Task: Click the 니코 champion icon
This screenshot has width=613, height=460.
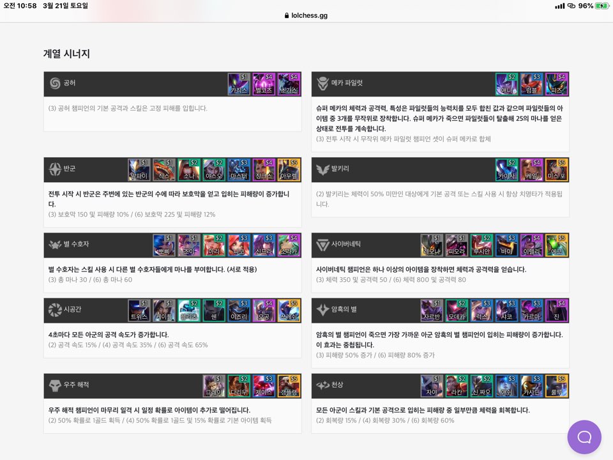Action: pyautogui.click(x=239, y=245)
